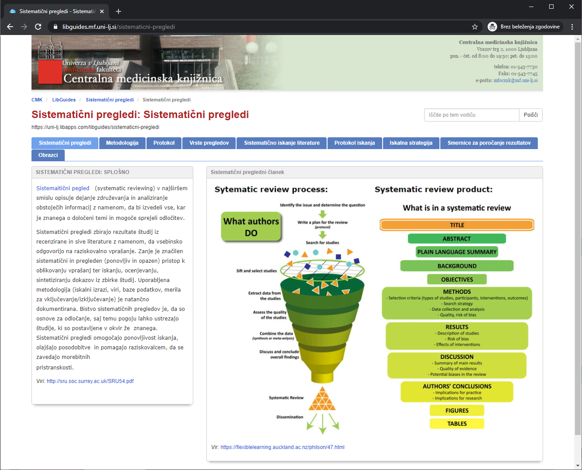Click the incognito profile icon
Screen dimensions: 582x470
point(492,27)
